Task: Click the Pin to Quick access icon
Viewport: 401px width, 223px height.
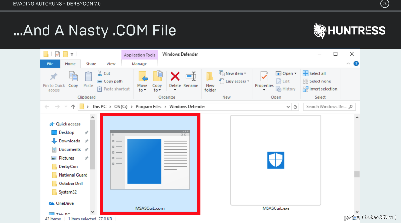Action: pos(54,77)
